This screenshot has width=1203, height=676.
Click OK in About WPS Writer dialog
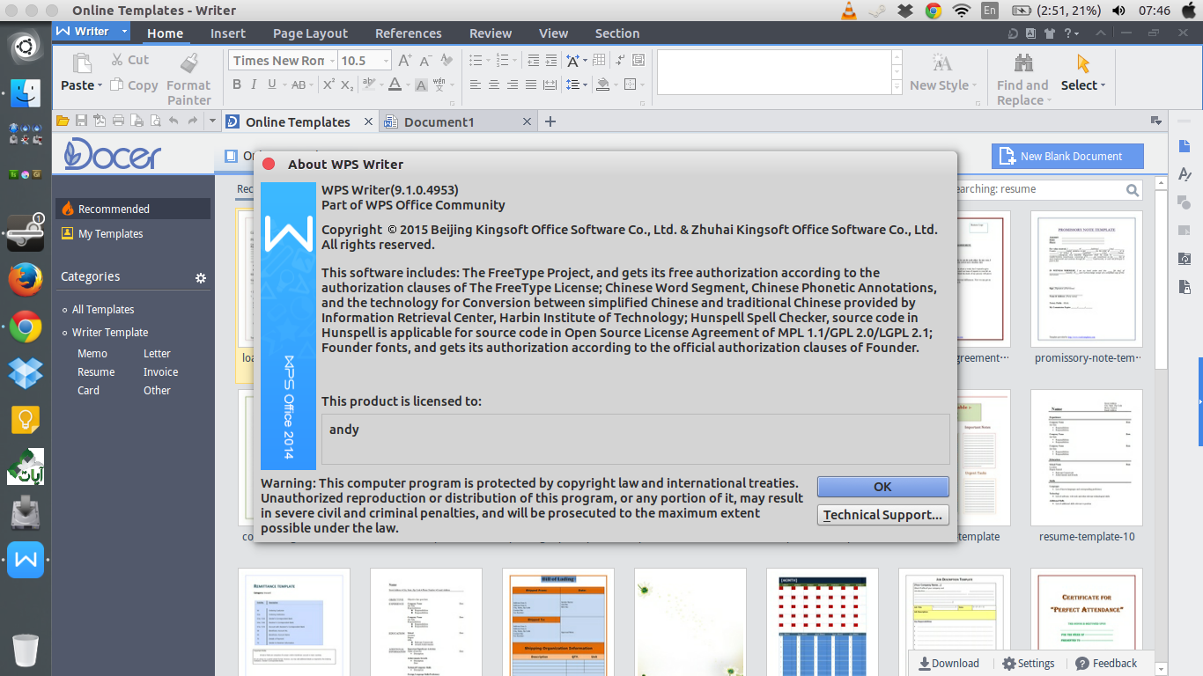(882, 487)
